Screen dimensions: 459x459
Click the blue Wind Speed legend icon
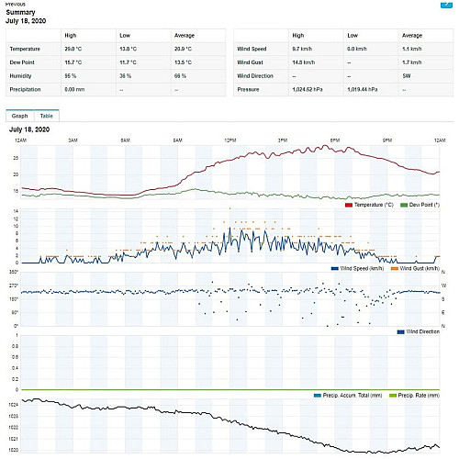coord(335,269)
